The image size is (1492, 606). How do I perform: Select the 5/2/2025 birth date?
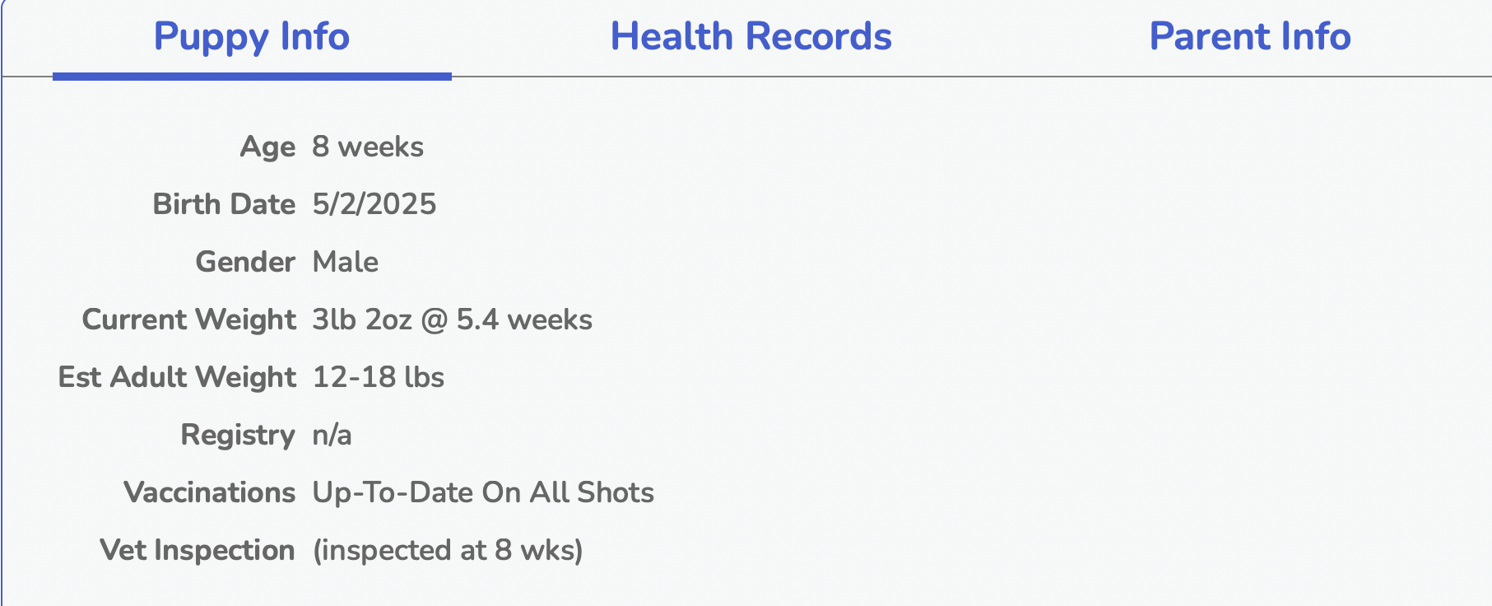click(374, 204)
